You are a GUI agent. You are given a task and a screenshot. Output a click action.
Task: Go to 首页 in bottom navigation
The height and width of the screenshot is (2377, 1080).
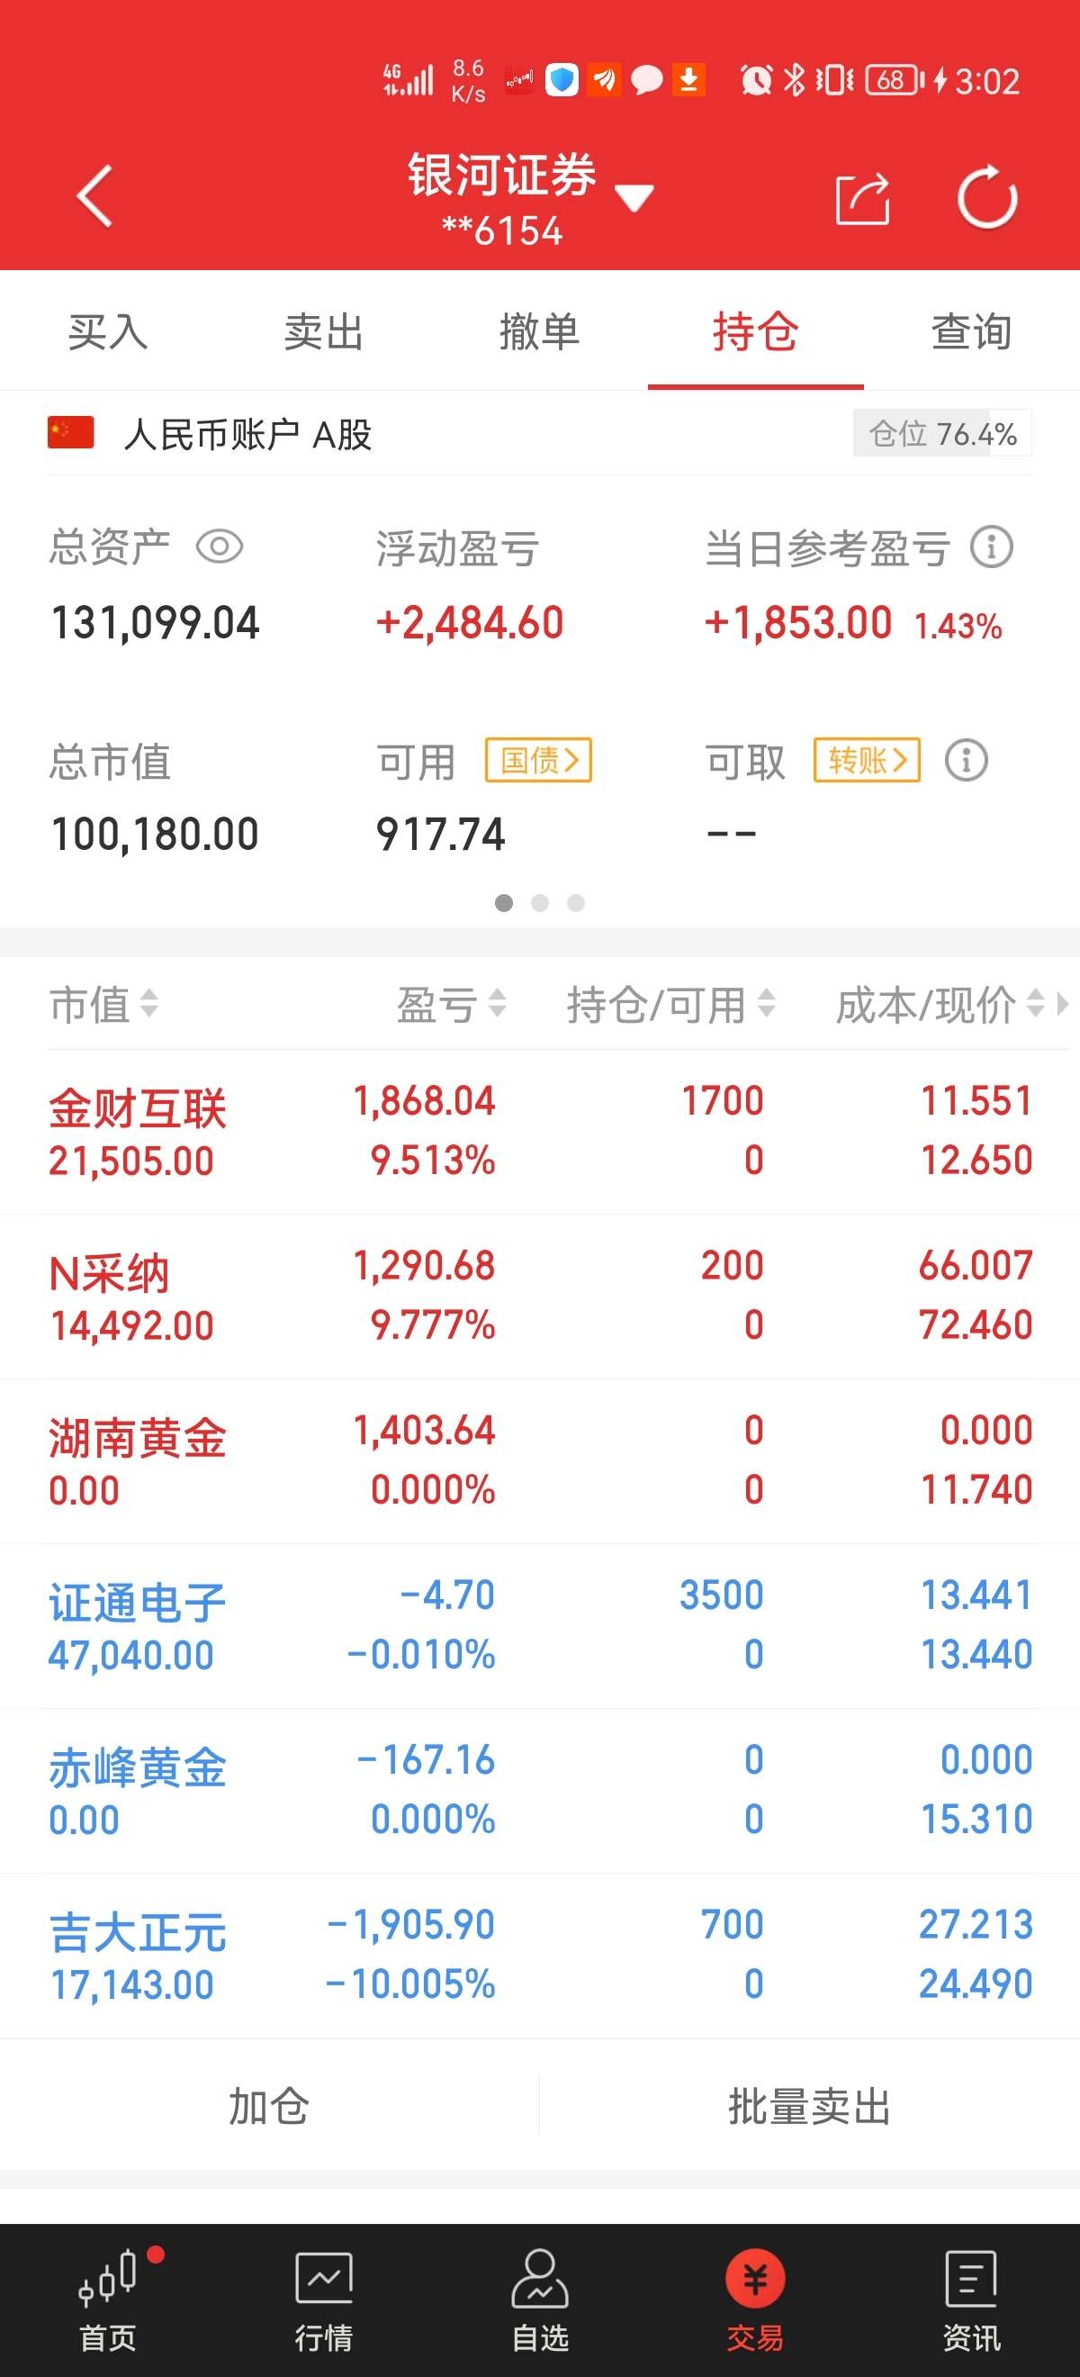click(x=108, y=2299)
